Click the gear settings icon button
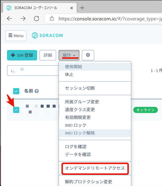The image size is (162, 186). point(88,55)
